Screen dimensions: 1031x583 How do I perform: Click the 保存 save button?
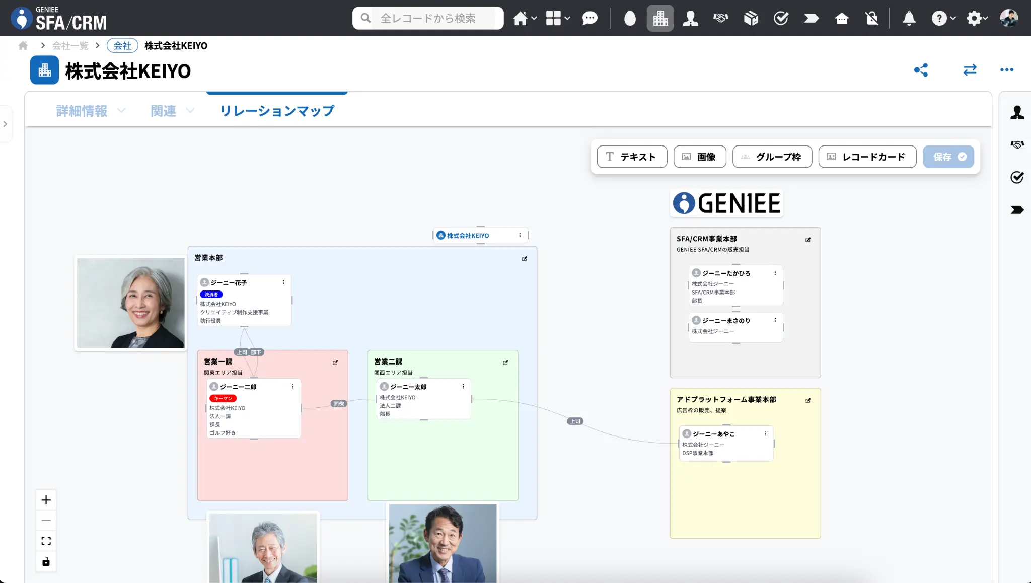(x=948, y=157)
